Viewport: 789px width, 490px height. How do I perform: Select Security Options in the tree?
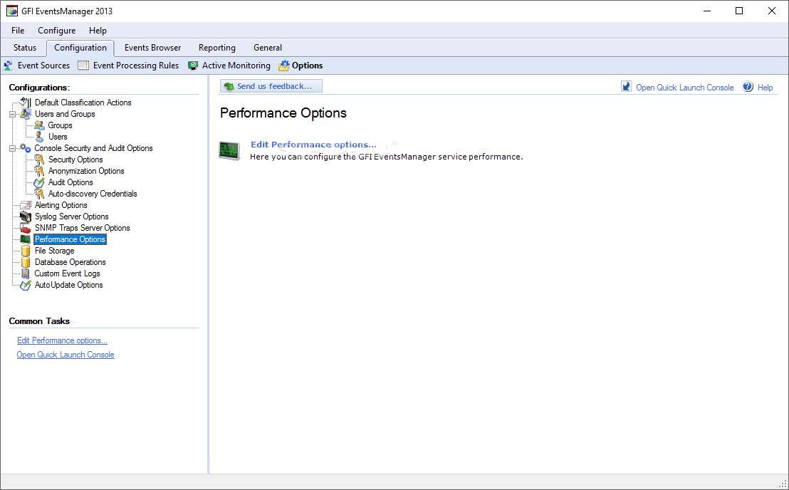pos(75,160)
